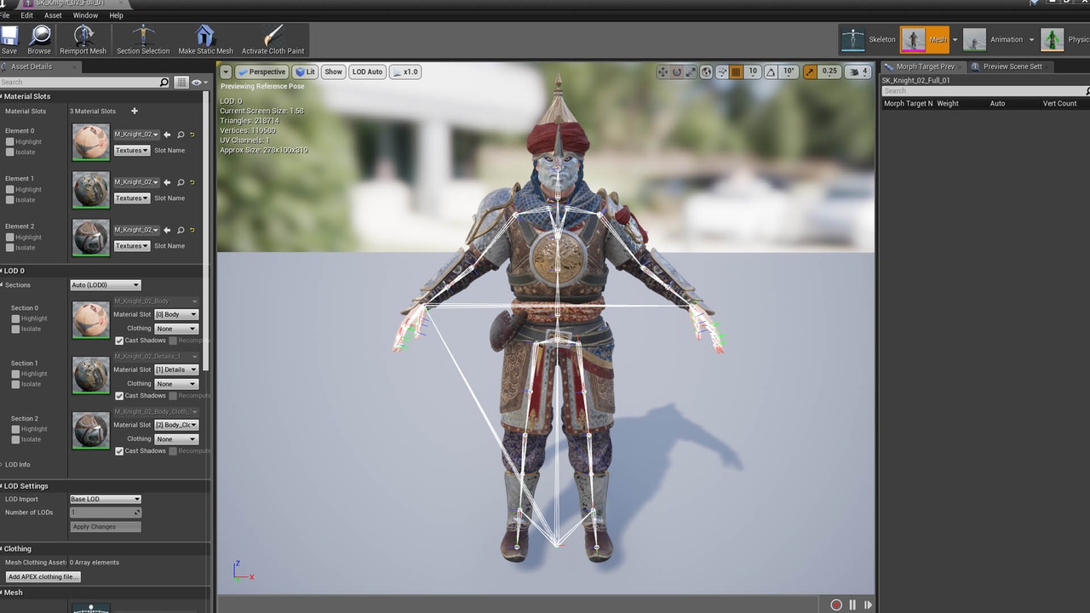Click the globe coordinate system icon

pyautogui.click(x=706, y=72)
